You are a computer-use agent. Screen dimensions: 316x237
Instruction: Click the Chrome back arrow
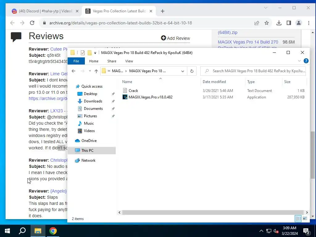pos(12,23)
